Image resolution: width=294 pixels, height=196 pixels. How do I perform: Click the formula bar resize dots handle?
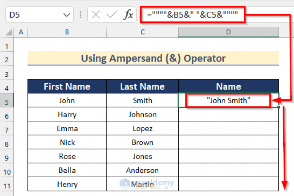tap(80, 15)
